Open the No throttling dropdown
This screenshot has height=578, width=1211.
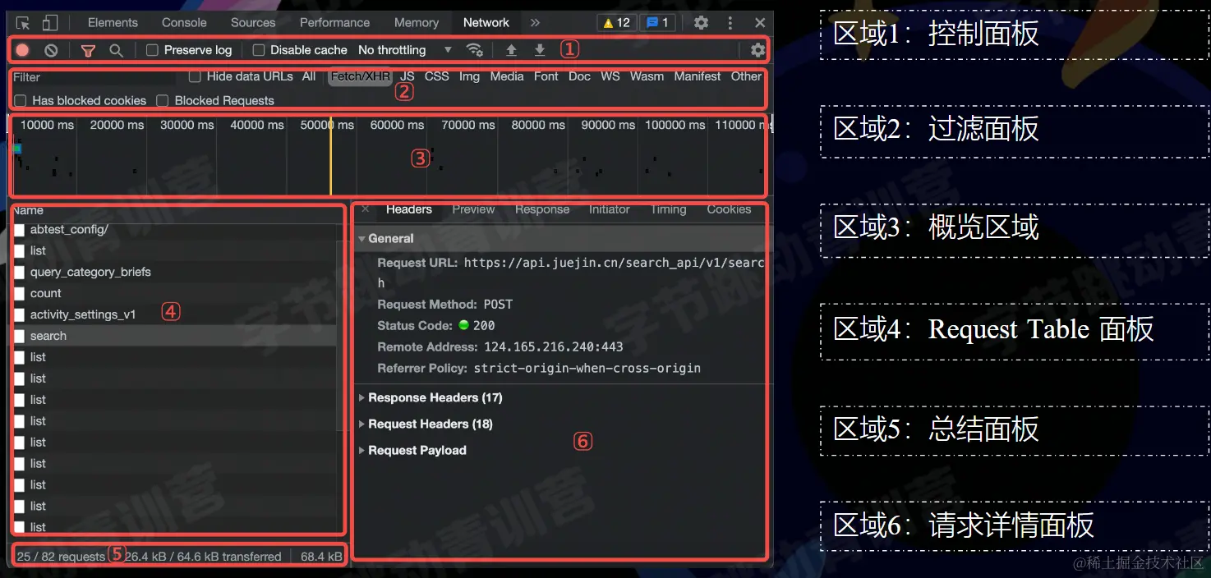tap(405, 50)
